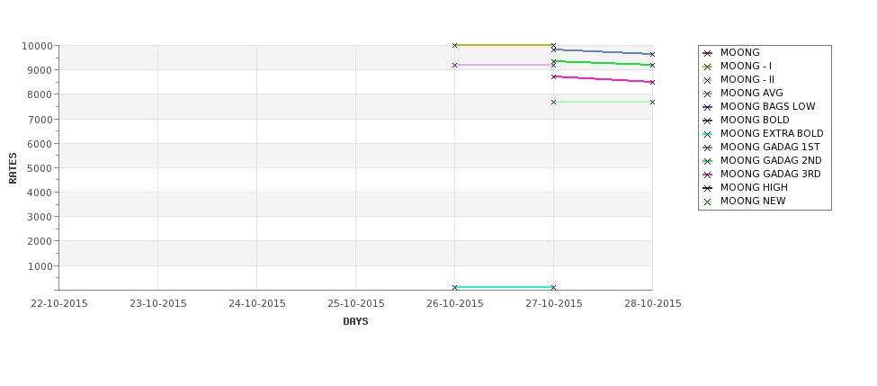Screen dimensions: 877x386
Task: Click the MOONG NEW data point on 28-10-2015
Action: point(652,102)
